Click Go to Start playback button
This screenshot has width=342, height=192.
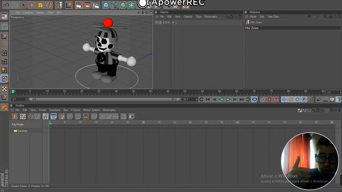[x=208, y=100]
